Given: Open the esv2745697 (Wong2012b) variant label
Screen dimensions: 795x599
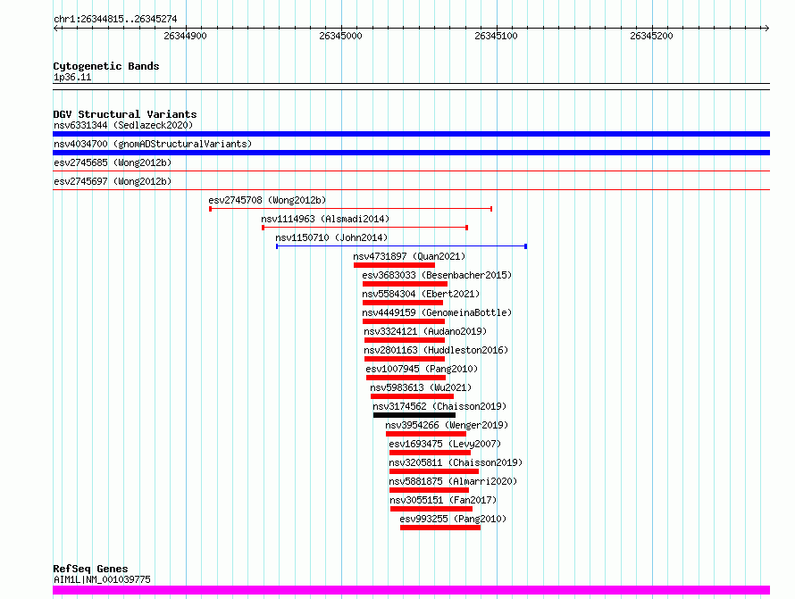Looking at the screenshot, I should pyautogui.click(x=113, y=181).
